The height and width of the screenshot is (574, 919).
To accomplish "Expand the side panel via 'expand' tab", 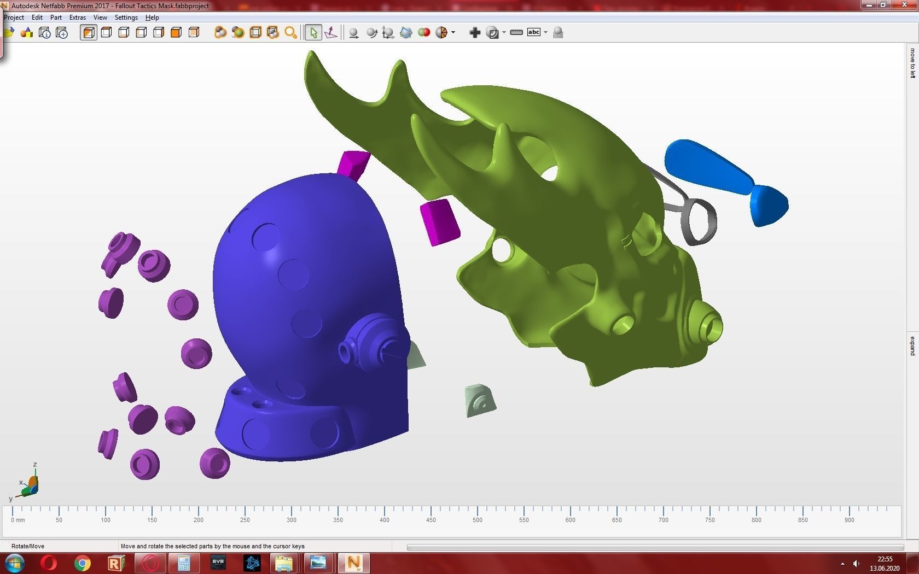I will 912,346.
